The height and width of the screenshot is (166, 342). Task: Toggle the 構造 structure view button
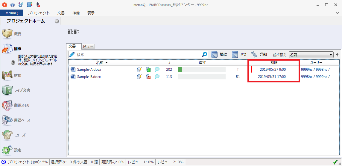(x=219, y=55)
